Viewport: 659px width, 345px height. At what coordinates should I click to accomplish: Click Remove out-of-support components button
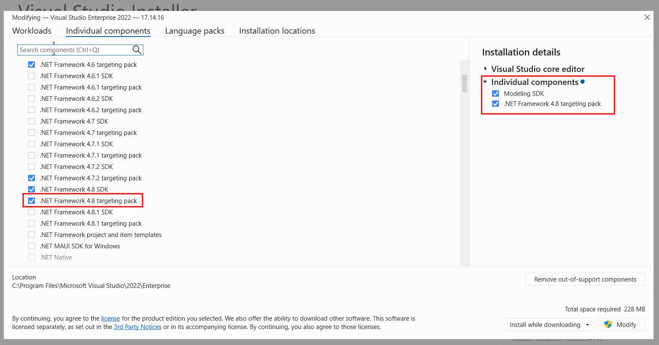click(x=585, y=279)
